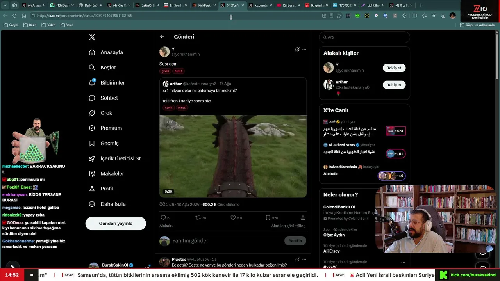
Task: Click ÇEVİR in arthur's quoted post
Action: (x=169, y=108)
